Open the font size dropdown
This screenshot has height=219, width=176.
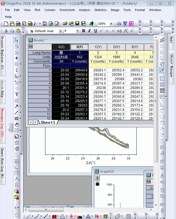point(77,31)
